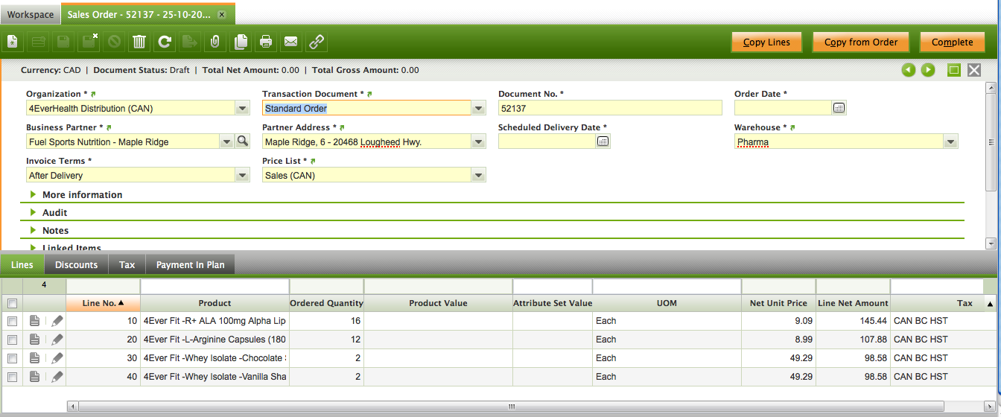Send the order using the envelope icon
Viewport: 1001px width, 417px height.
click(x=291, y=42)
